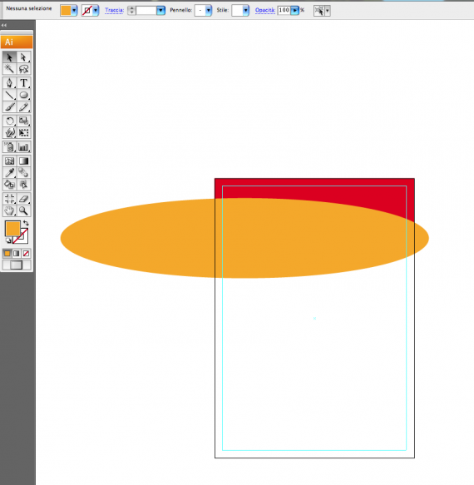This screenshot has width=474, height=485.
Task: Collapse the tools panel with double arrows
Action: (x=3, y=25)
